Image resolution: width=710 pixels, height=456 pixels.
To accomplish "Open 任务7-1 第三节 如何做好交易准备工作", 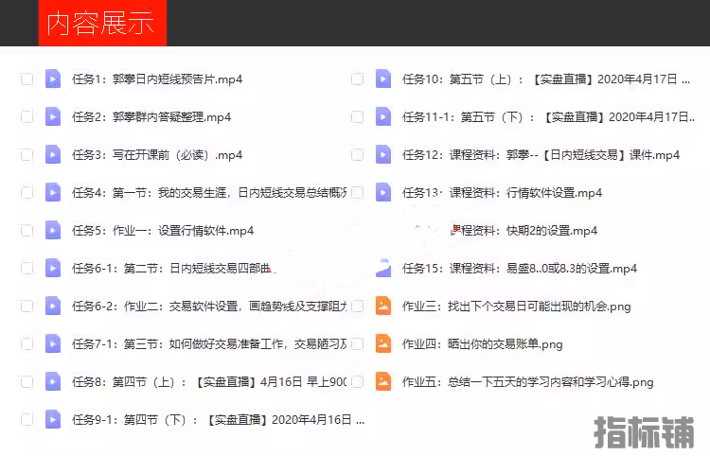I will 210,344.
